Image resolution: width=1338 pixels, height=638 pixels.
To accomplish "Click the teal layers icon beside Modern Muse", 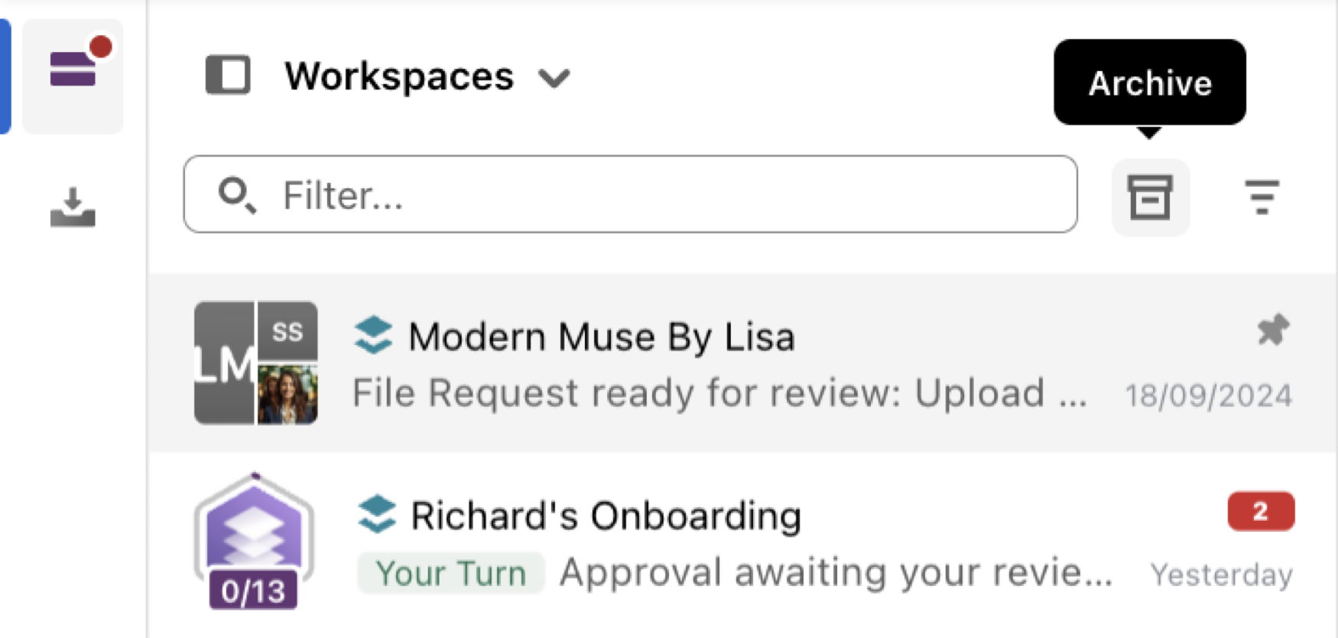I will tap(373, 336).
